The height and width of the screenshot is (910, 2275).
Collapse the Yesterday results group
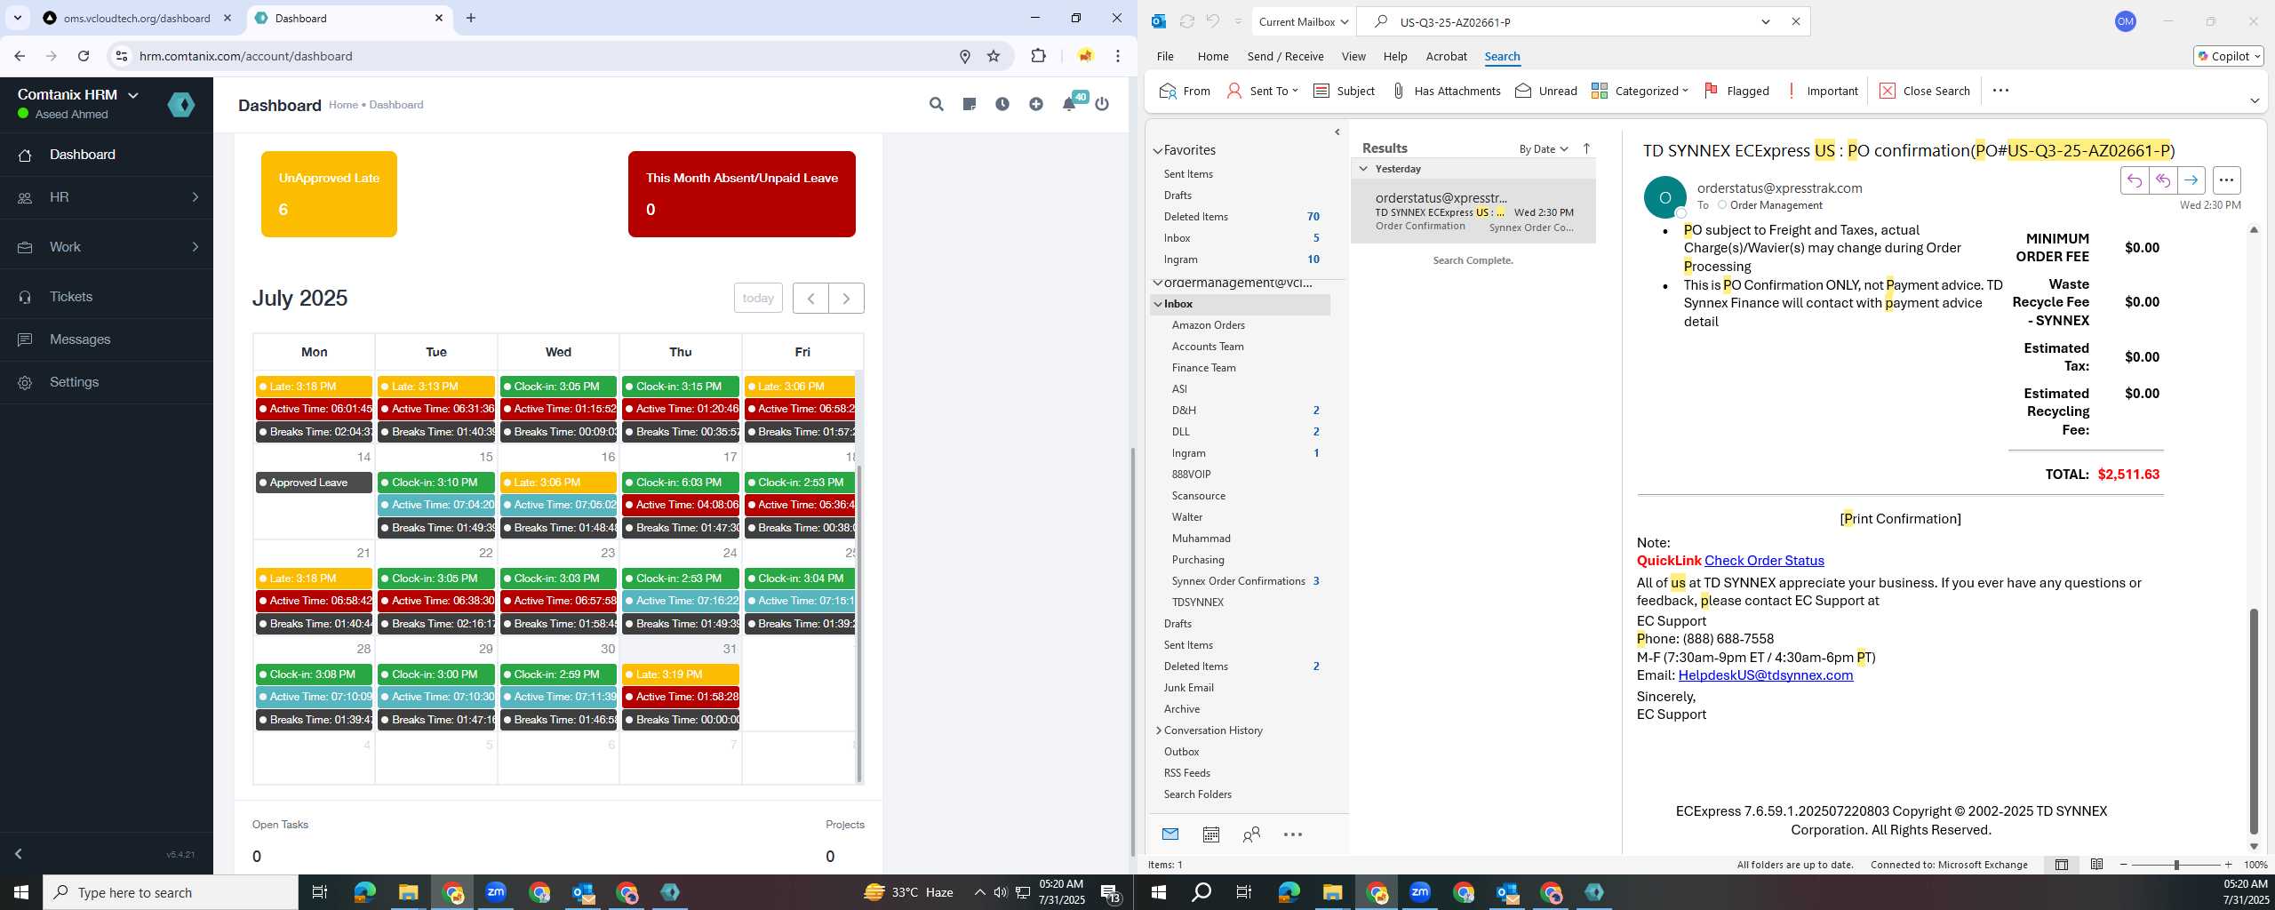[1363, 169]
